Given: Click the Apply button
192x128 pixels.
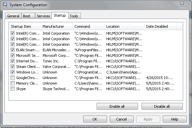Looking at the screenshot, I should tap(148, 119).
